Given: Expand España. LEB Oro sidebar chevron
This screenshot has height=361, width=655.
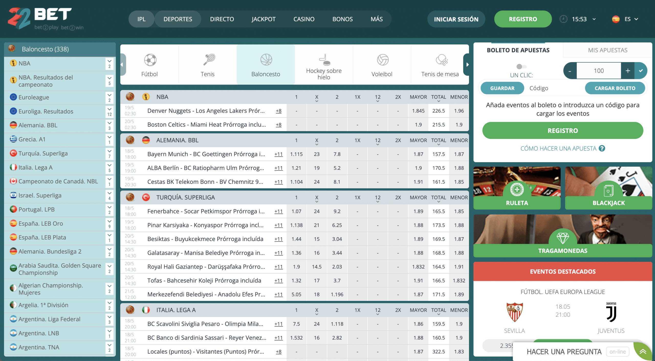Looking at the screenshot, I should pyautogui.click(x=109, y=223).
